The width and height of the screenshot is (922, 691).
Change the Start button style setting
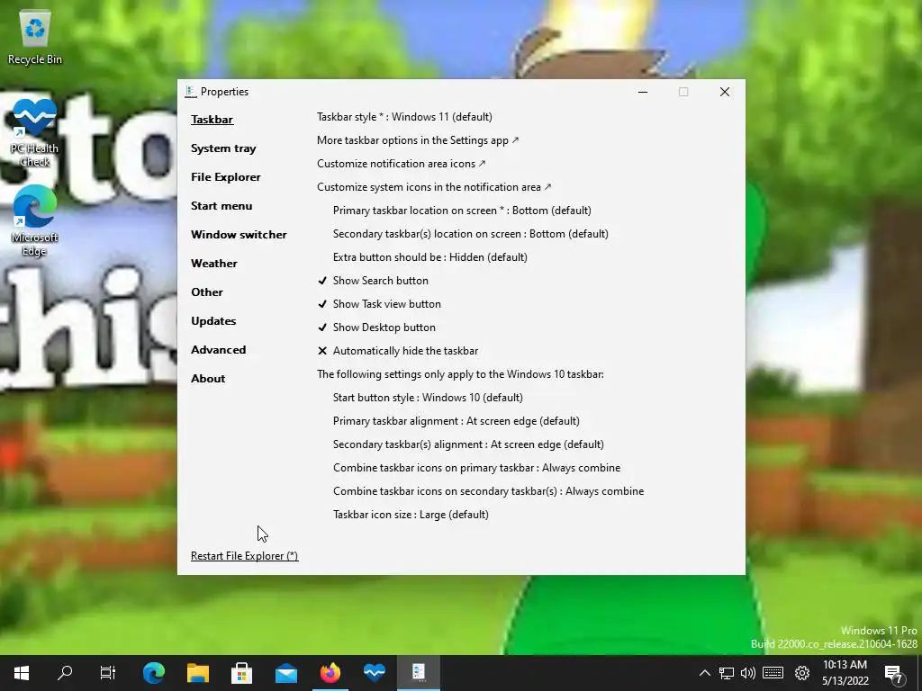click(x=428, y=398)
